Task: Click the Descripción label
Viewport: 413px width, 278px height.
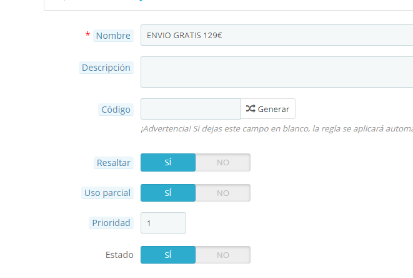Action: point(106,68)
